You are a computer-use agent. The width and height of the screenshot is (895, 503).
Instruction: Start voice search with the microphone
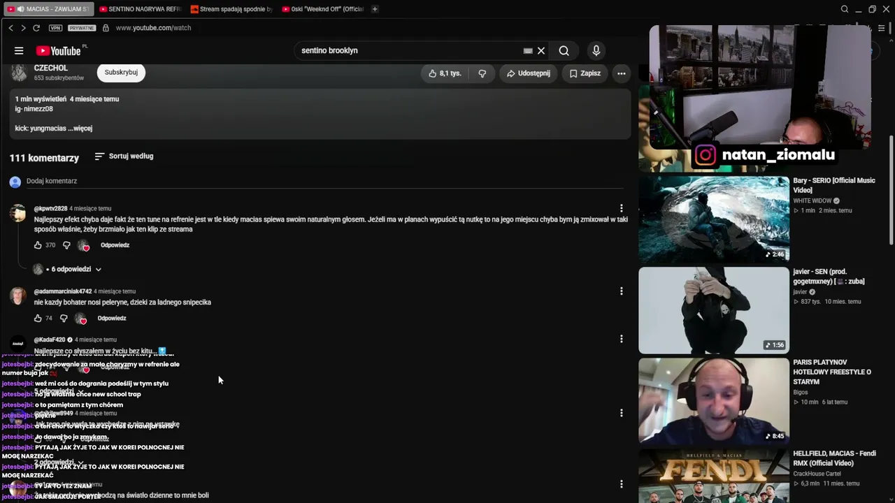[x=596, y=50]
